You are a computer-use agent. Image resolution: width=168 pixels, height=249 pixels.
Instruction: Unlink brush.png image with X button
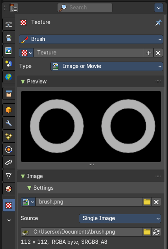coord(156,202)
